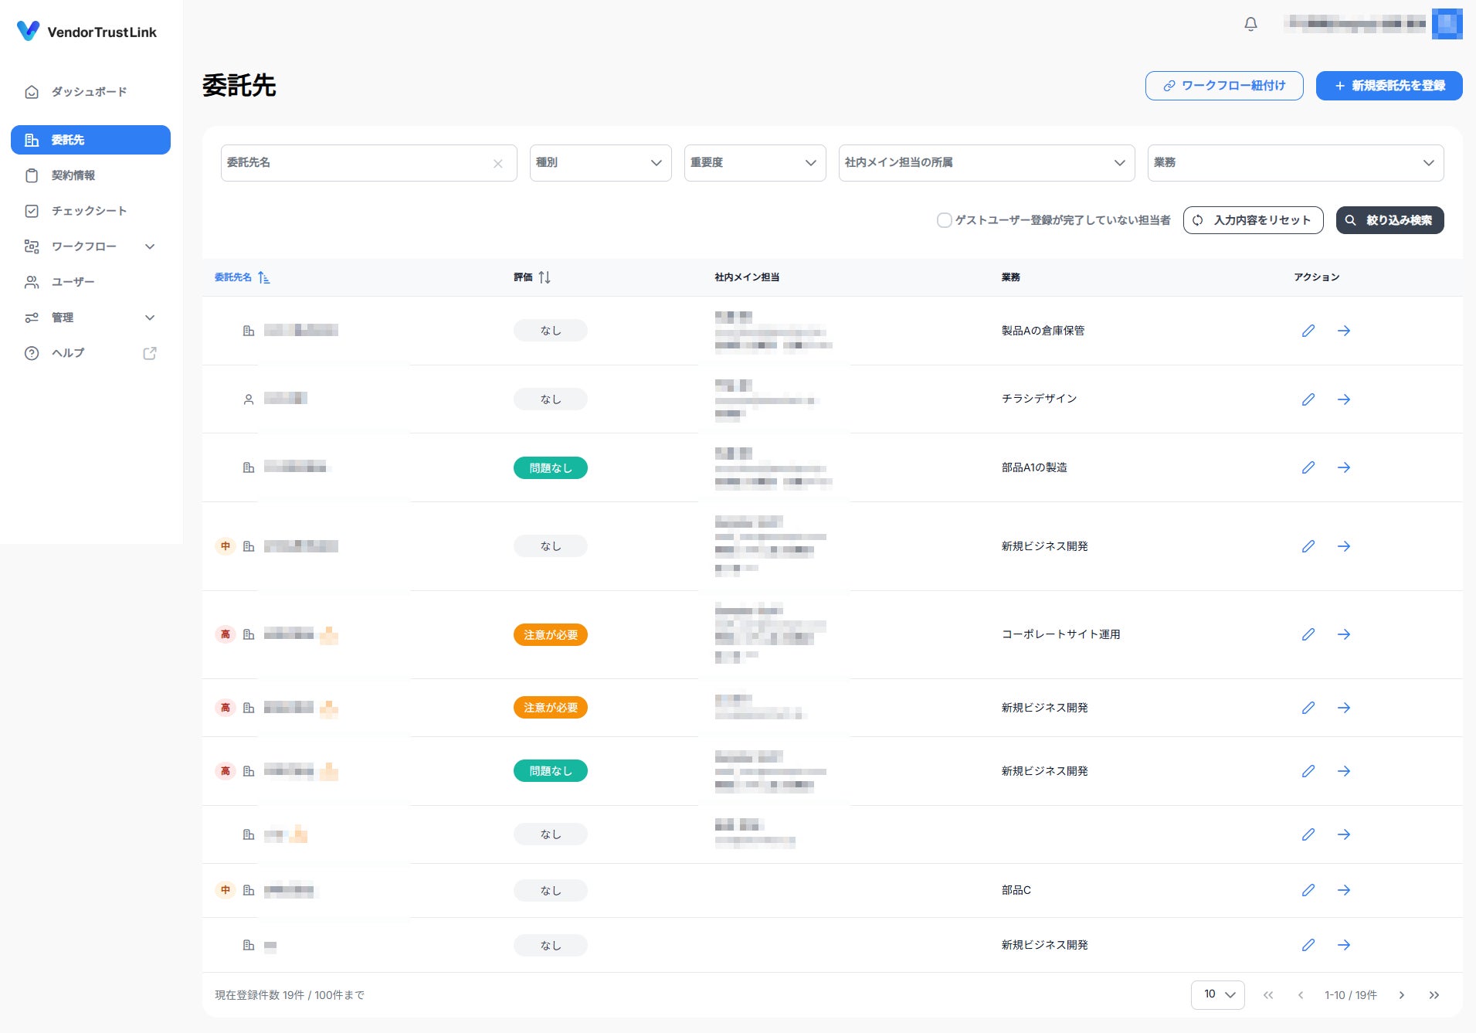Click the チラシデザイン cell
This screenshot has height=1033, width=1476.
coord(1039,399)
